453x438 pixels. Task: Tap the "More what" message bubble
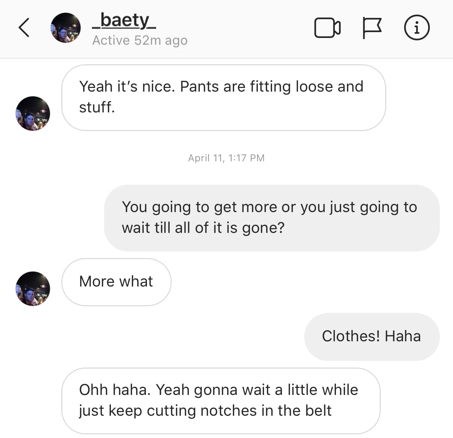pos(116,282)
